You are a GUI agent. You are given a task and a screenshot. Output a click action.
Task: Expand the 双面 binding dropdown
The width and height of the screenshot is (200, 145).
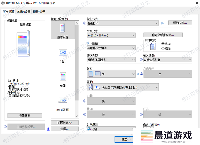[123, 87]
